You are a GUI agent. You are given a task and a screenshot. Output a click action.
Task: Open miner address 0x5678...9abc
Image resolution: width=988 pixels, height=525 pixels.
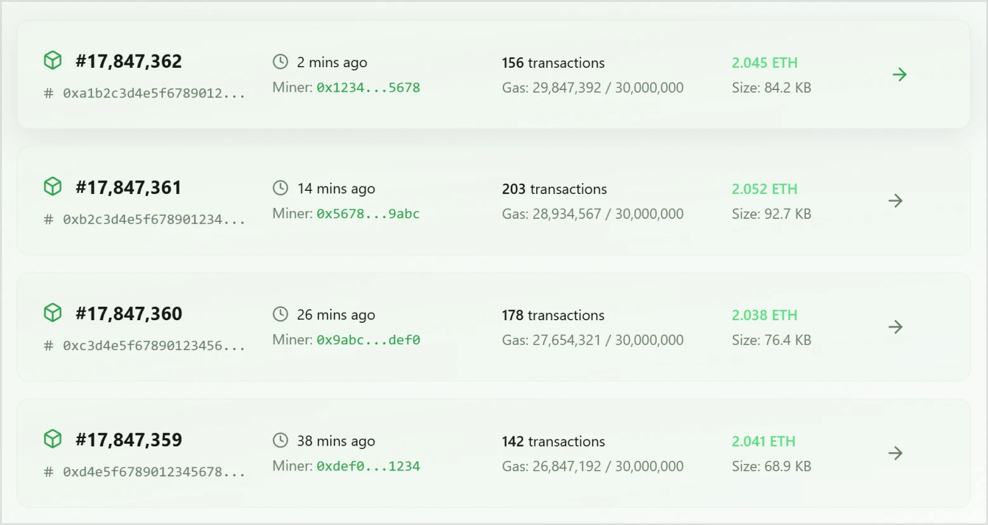coord(368,214)
